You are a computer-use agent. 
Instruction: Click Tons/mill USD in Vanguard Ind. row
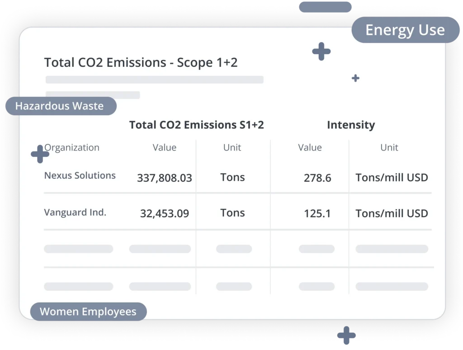tap(392, 213)
